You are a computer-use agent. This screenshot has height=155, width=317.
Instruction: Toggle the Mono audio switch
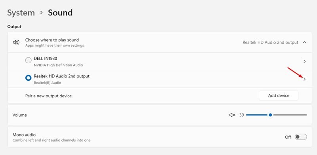301,137
